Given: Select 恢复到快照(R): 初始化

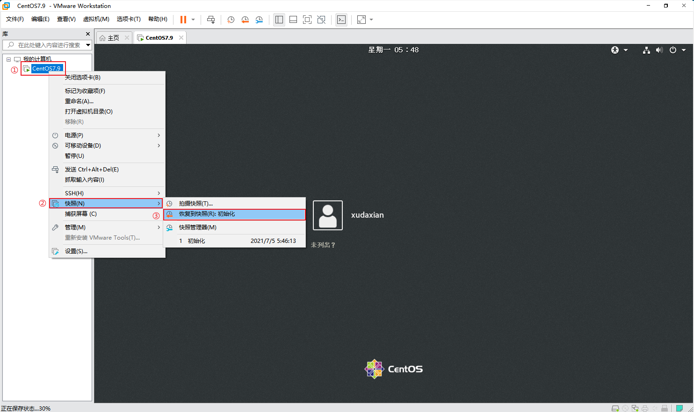Looking at the screenshot, I should tap(234, 214).
